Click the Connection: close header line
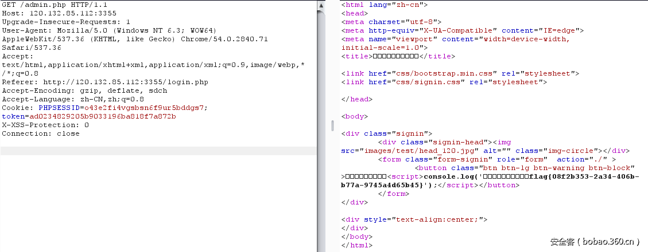648x252 pixels. click(41, 133)
